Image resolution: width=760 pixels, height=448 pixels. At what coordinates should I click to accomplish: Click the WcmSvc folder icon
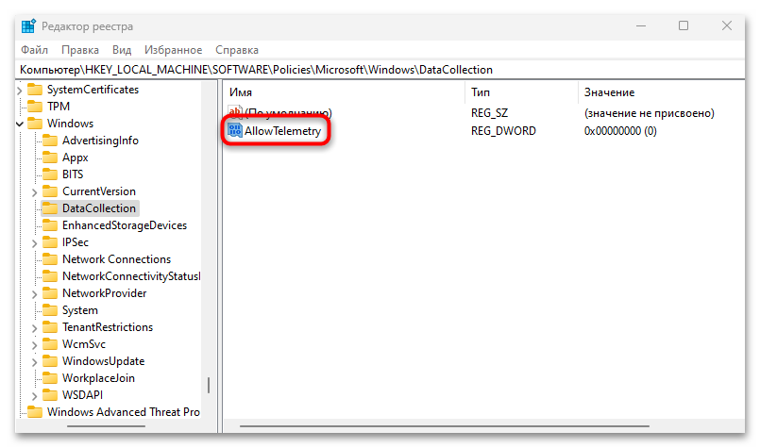point(50,344)
